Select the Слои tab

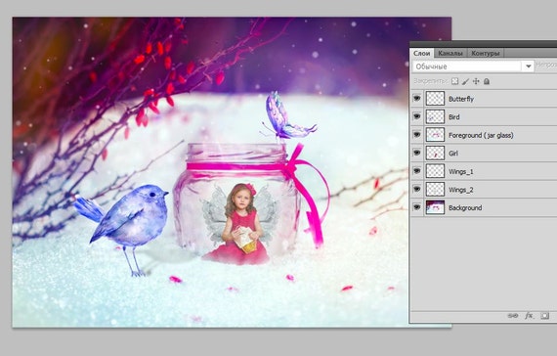pos(421,53)
